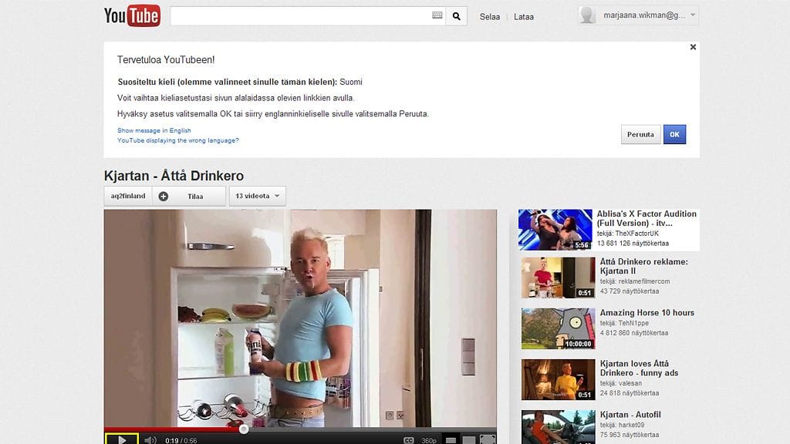This screenshot has height=444, width=790.
Task: Open the search magnifier icon
Action: click(456, 15)
